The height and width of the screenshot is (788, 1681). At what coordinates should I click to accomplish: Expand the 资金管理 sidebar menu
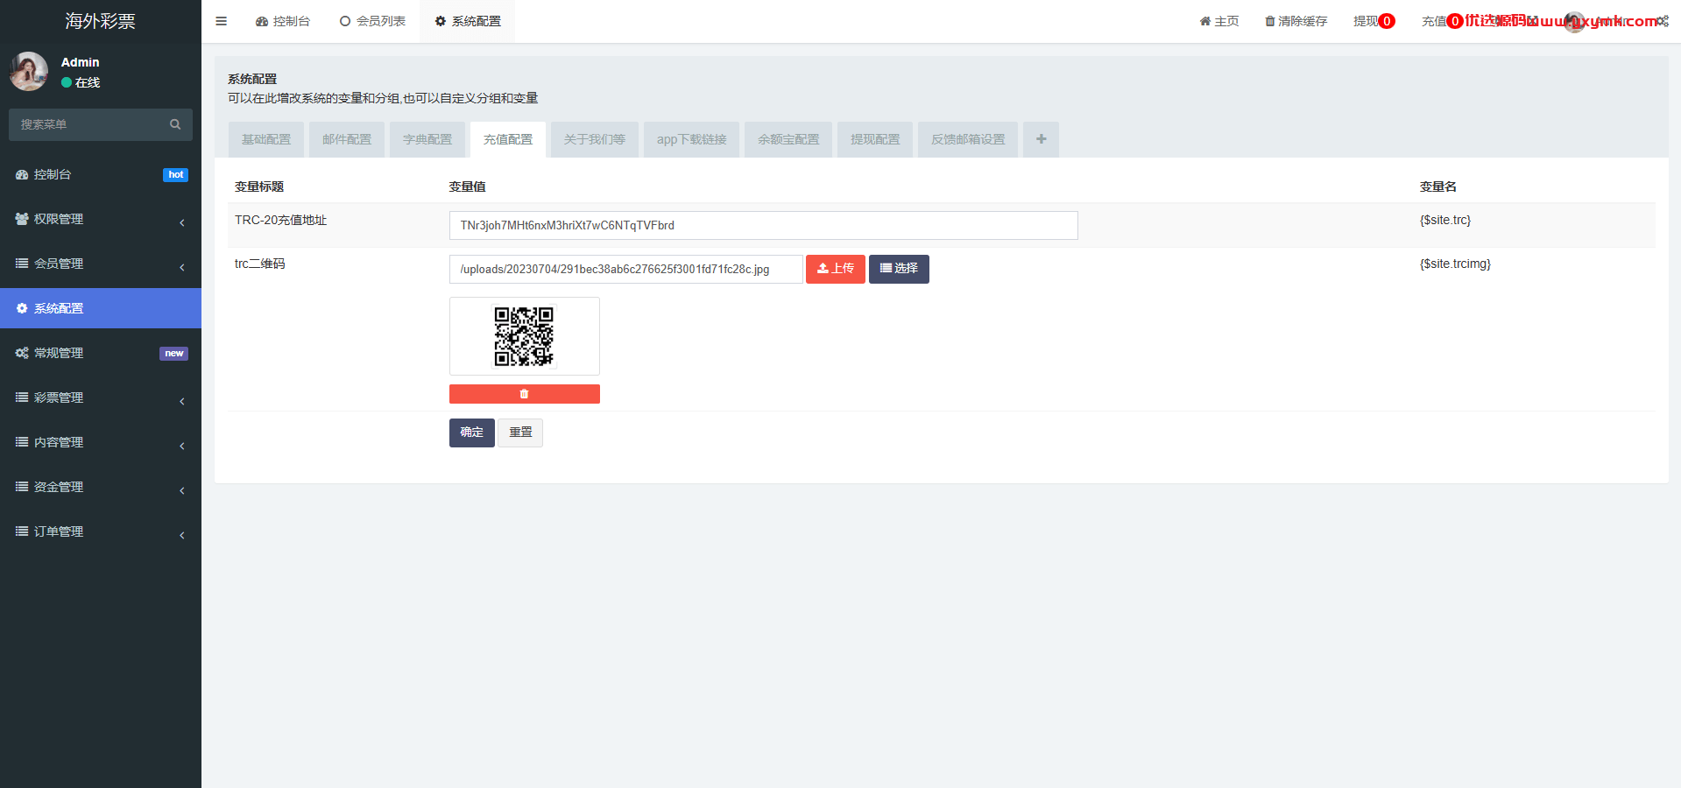101,487
